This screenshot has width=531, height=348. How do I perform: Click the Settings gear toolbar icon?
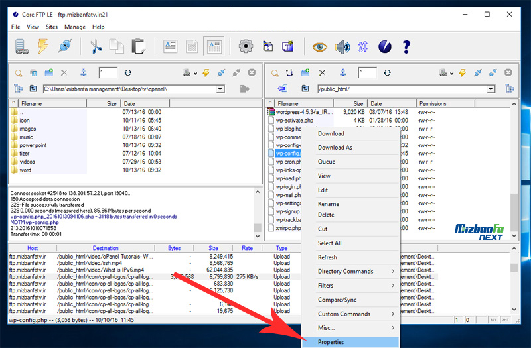click(x=246, y=46)
